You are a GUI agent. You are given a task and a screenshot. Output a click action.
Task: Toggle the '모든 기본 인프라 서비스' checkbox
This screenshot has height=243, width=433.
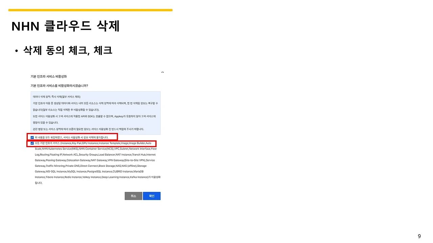[x=32, y=143]
